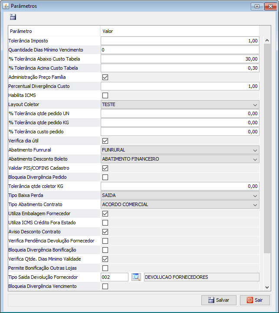Expand the Tipo Baixa Perda dropdown
This screenshot has width=279, height=313.
[x=180, y=195]
